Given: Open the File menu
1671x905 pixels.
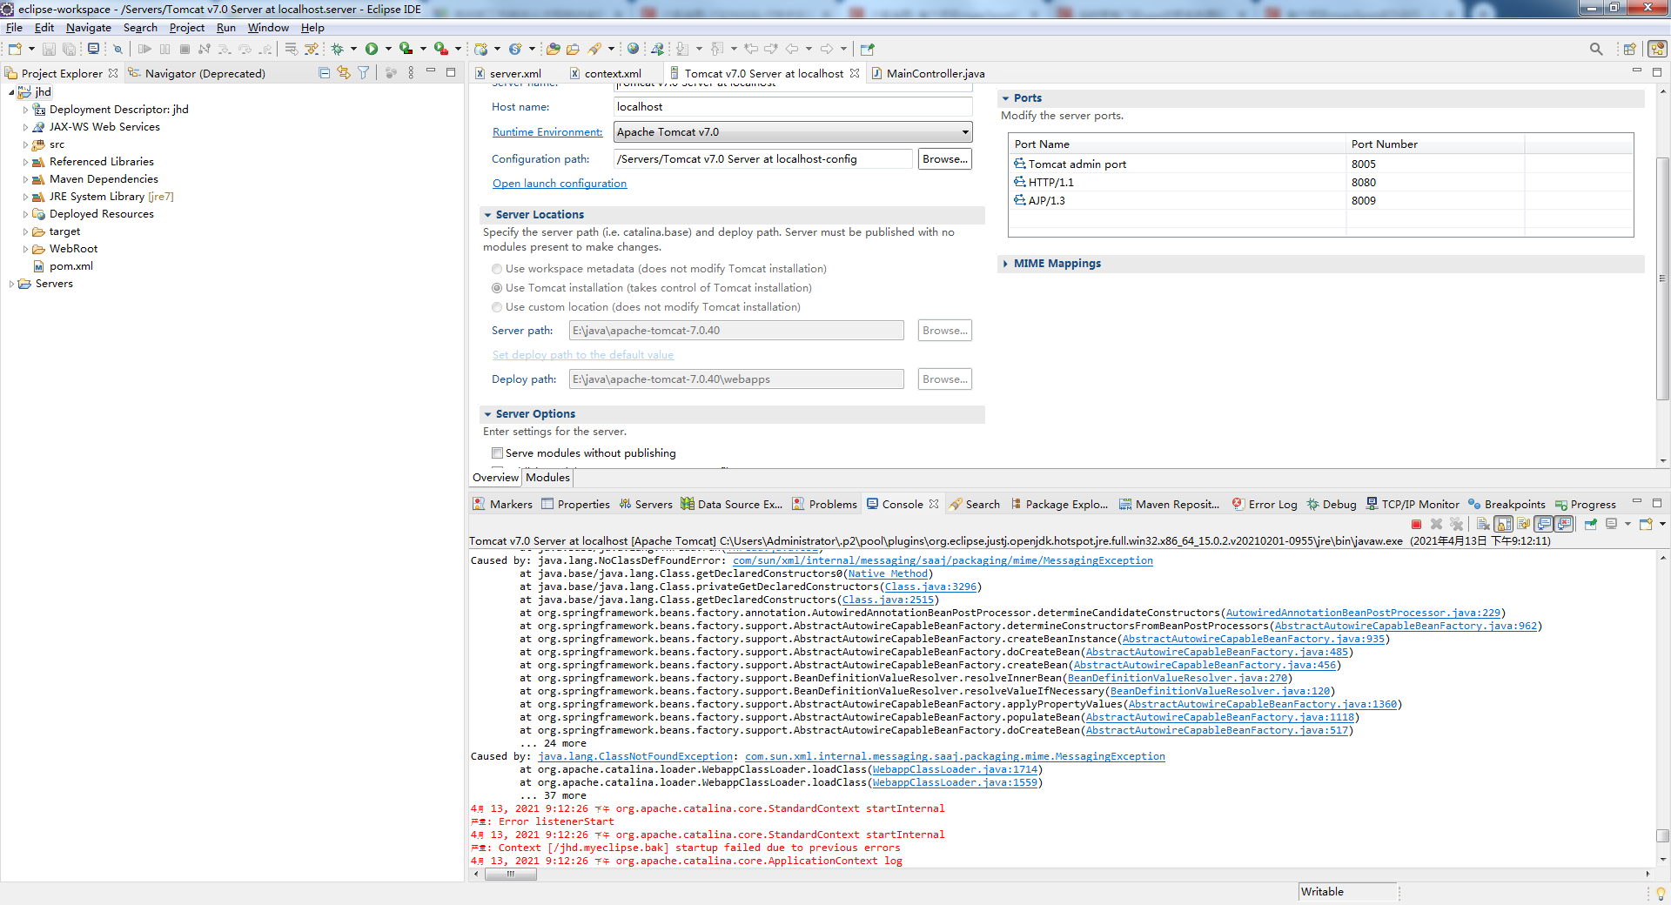Looking at the screenshot, I should tap(14, 28).
